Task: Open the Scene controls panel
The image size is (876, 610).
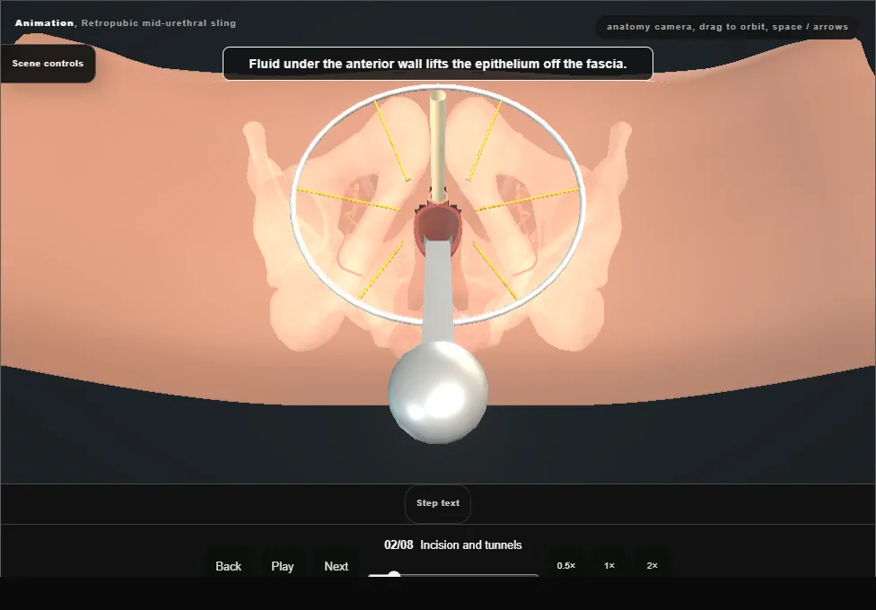Action: 48,64
